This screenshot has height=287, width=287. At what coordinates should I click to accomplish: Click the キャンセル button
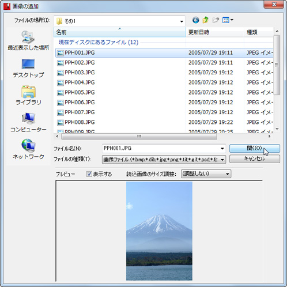pyautogui.click(x=255, y=159)
